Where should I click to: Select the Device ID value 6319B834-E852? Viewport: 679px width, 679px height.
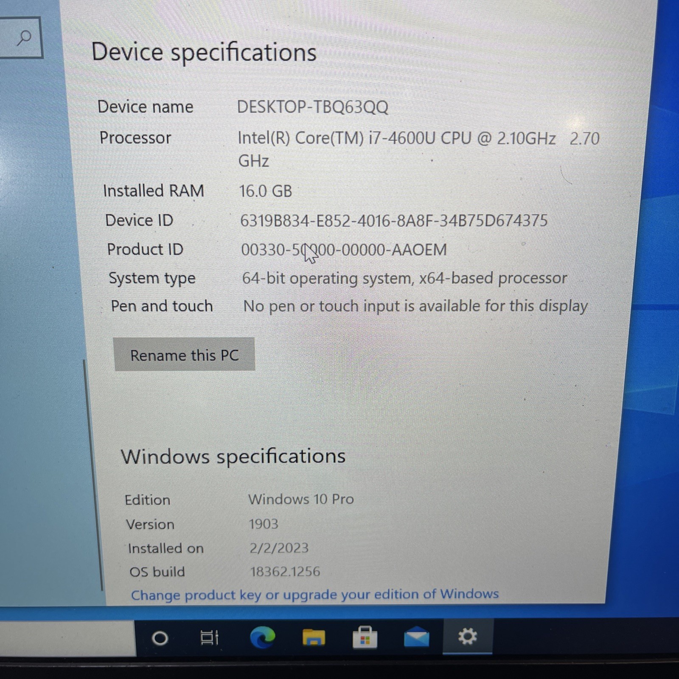pos(394,221)
